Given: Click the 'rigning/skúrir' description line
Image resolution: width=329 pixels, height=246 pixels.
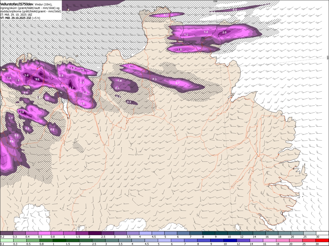Looking at the screenshot, I should pyautogui.click(x=30, y=8).
